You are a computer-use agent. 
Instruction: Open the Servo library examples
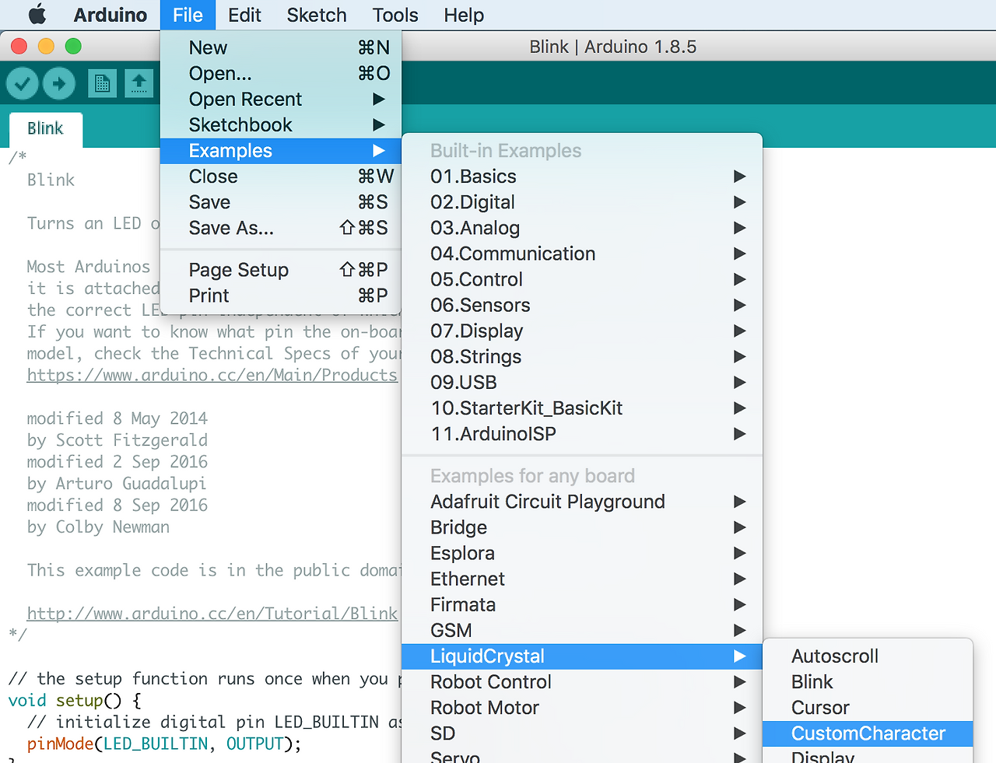582,755
